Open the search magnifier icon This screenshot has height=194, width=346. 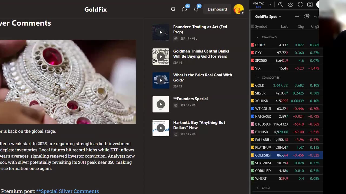tap(173, 9)
